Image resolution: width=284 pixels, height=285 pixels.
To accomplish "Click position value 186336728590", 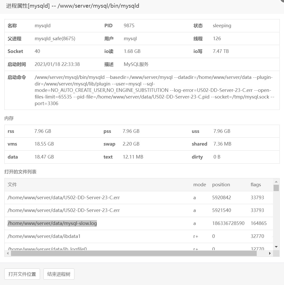I will pyautogui.click(x=228, y=223).
